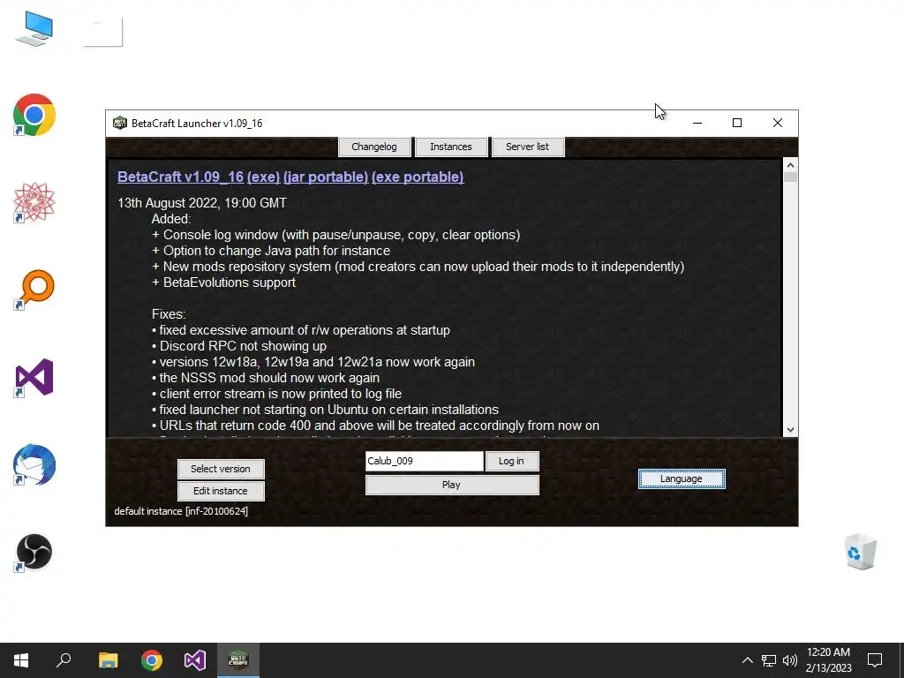The image size is (904, 678).
Task: Click the Log in button
Action: click(x=512, y=461)
